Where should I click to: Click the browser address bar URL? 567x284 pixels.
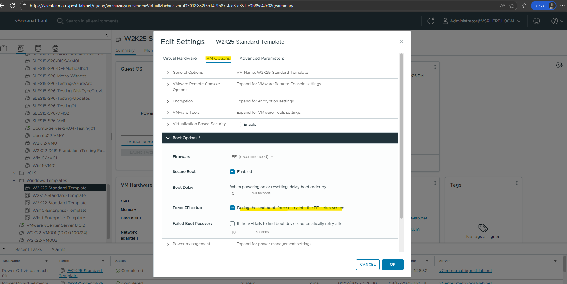click(x=161, y=6)
